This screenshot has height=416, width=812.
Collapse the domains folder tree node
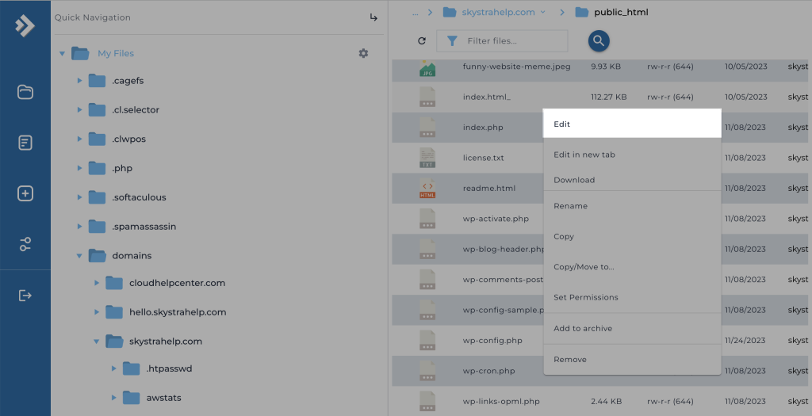coord(79,256)
